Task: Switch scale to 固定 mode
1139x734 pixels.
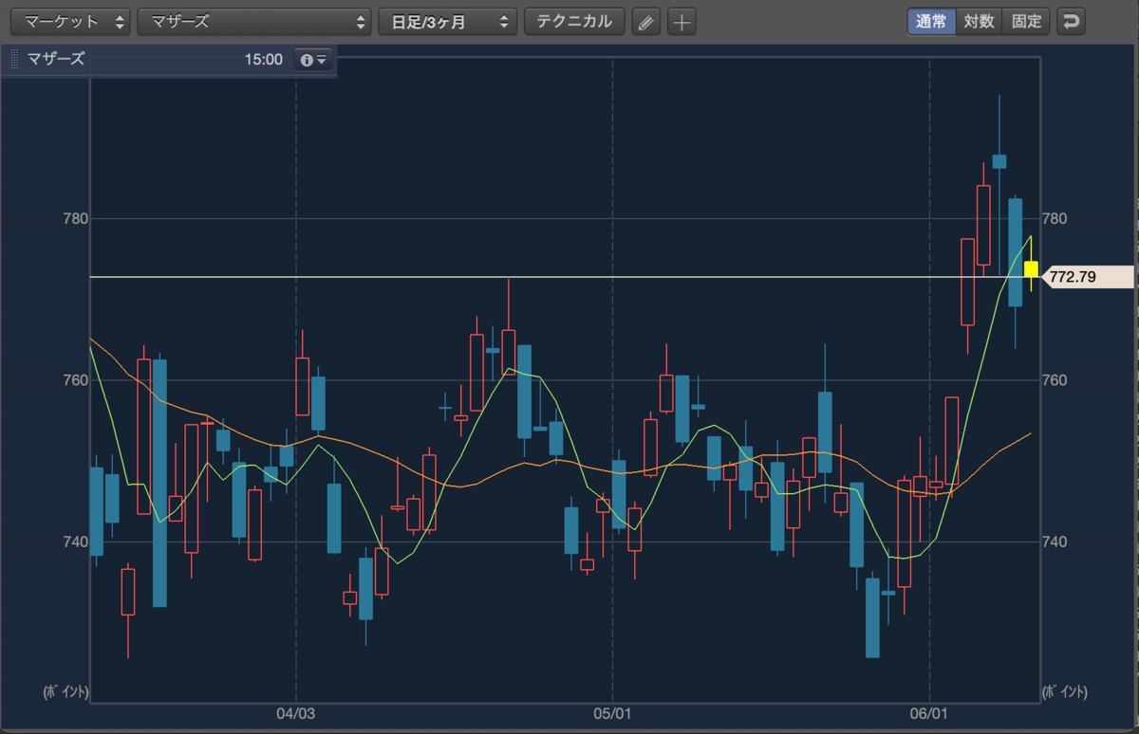Action: click(1026, 22)
